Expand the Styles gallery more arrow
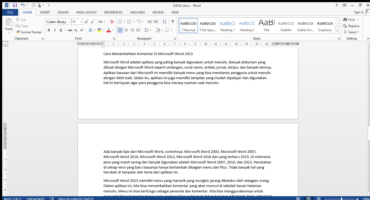This screenshot has height=200, width=370. click(x=337, y=31)
